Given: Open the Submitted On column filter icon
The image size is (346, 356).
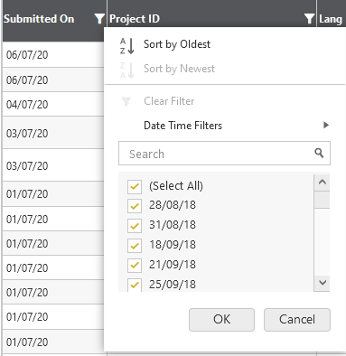Looking at the screenshot, I should [x=99, y=19].
